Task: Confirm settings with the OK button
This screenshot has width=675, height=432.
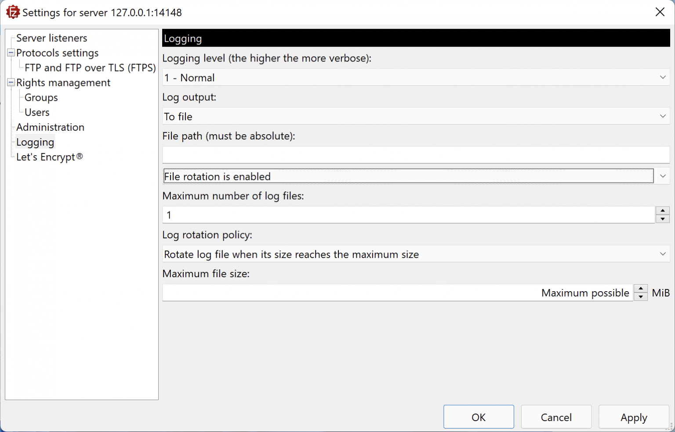Action: (x=479, y=417)
